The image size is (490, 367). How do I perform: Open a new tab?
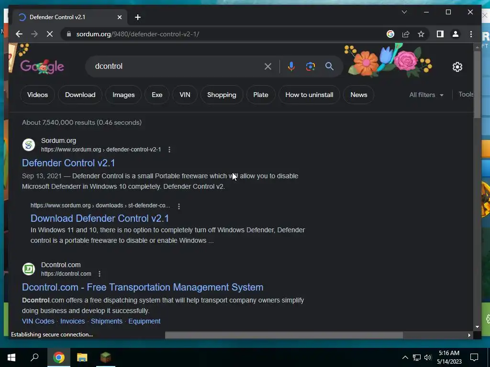(138, 17)
